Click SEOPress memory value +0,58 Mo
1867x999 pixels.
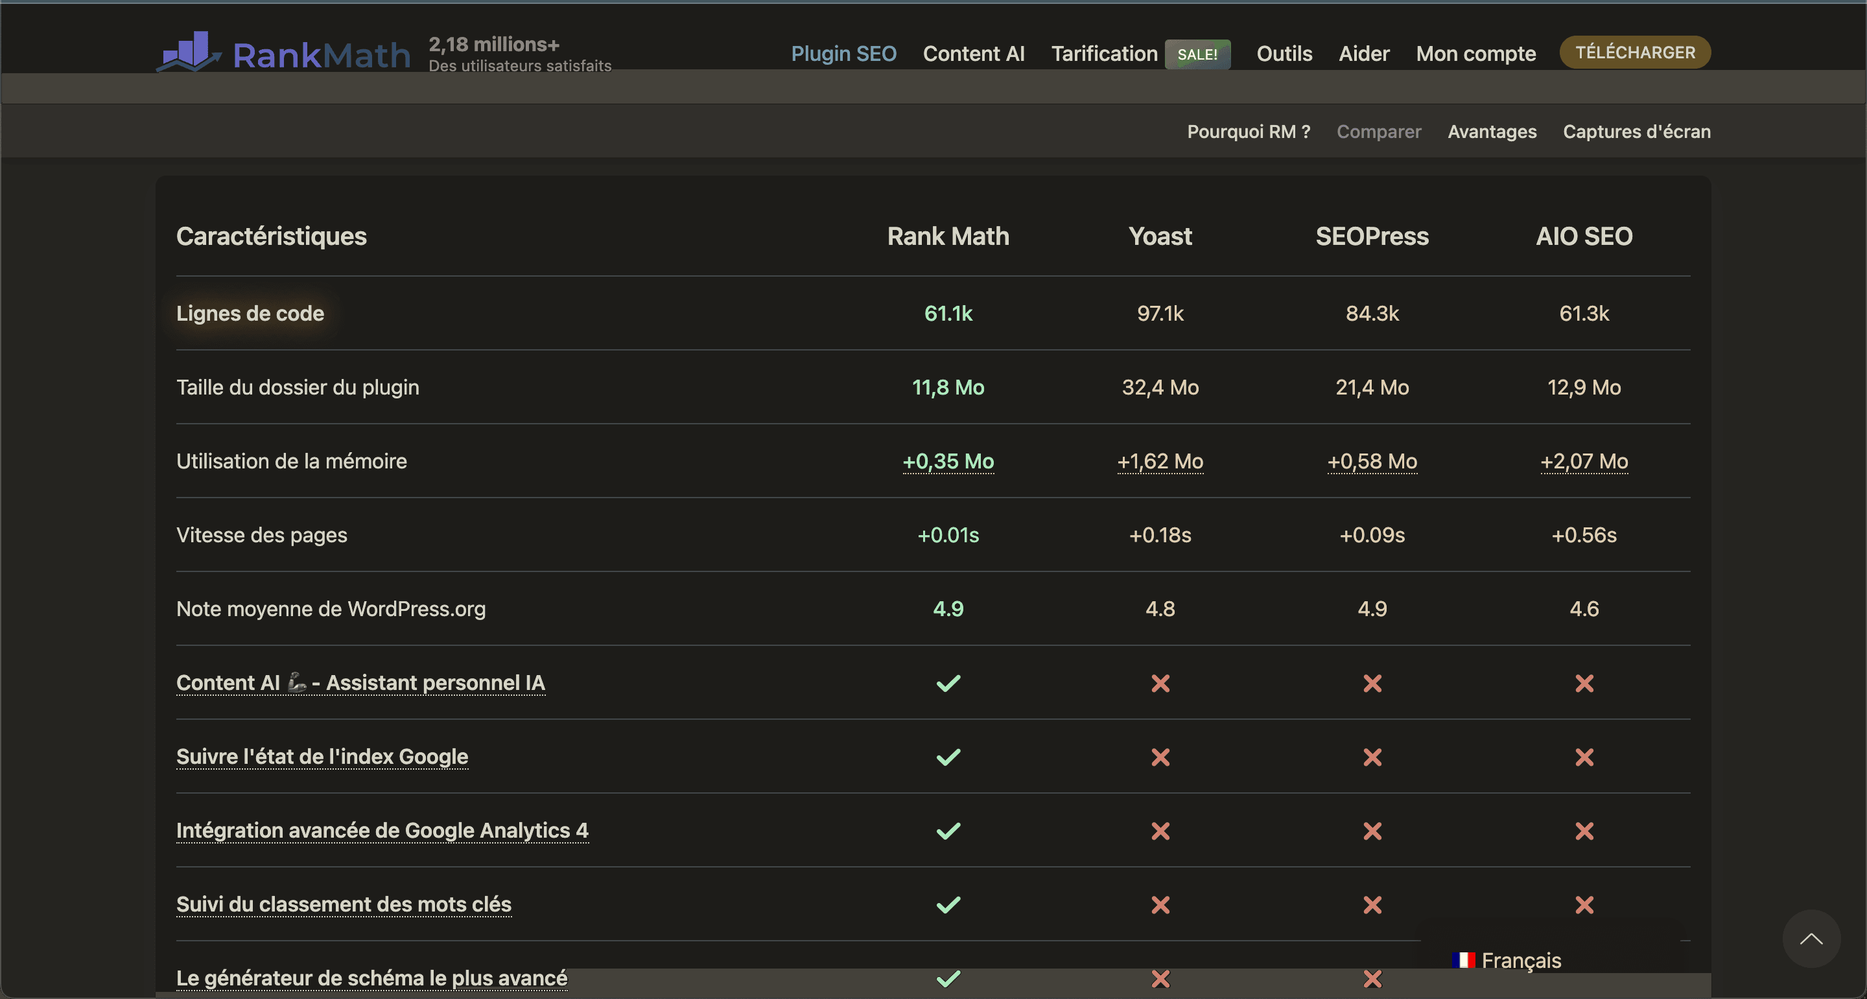coord(1372,461)
